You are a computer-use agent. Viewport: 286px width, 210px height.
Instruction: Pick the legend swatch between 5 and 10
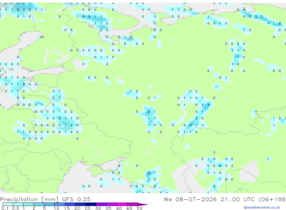point(49,204)
